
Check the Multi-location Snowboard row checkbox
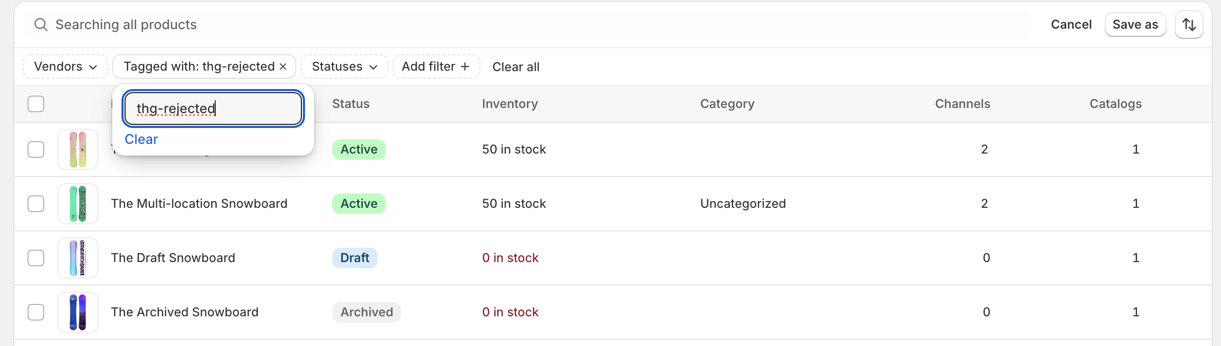(36, 204)
